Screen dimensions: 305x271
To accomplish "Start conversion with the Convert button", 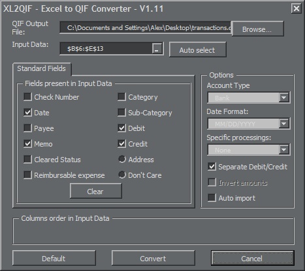I will [153, 259].
